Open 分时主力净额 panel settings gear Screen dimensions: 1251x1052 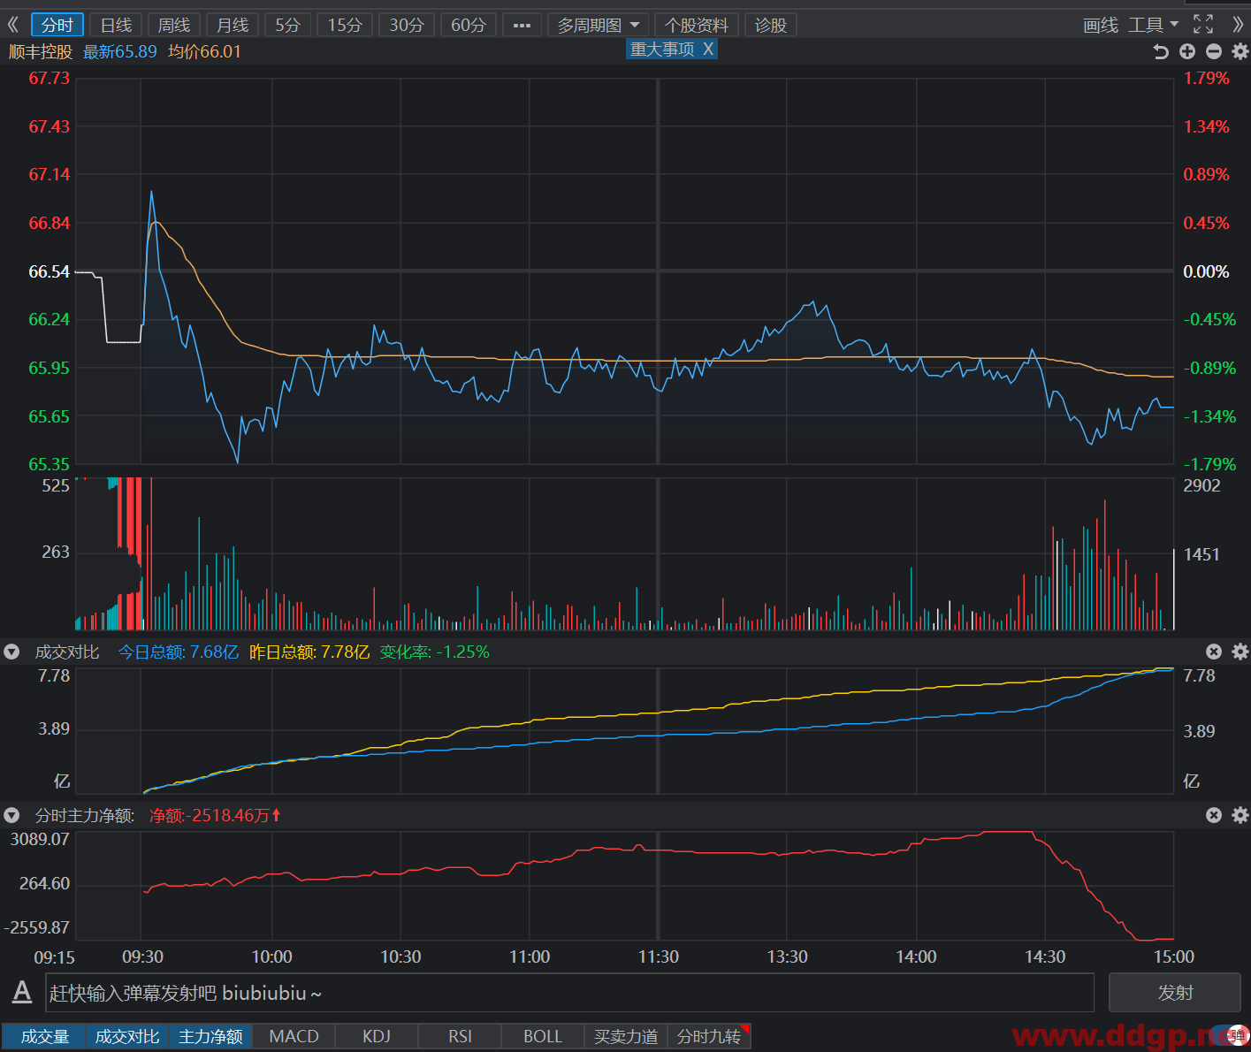pyautogui.click(x=1240, y=815)
